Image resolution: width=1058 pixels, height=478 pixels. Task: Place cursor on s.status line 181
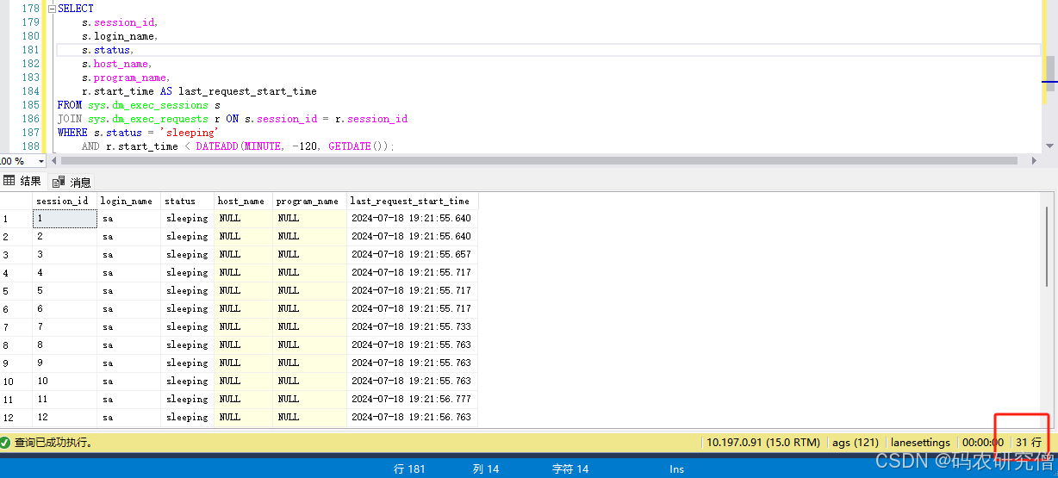click(107, 50)
